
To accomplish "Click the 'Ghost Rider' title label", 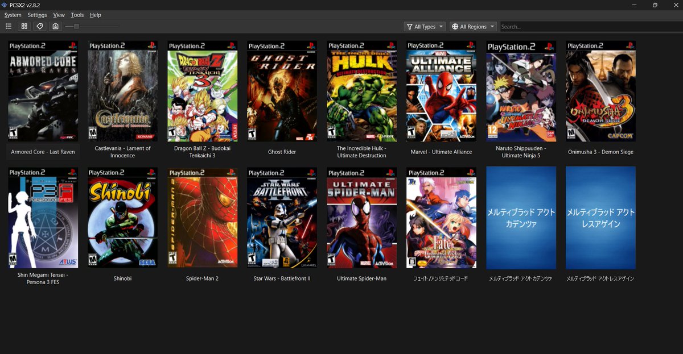I will tap(282, 152).
